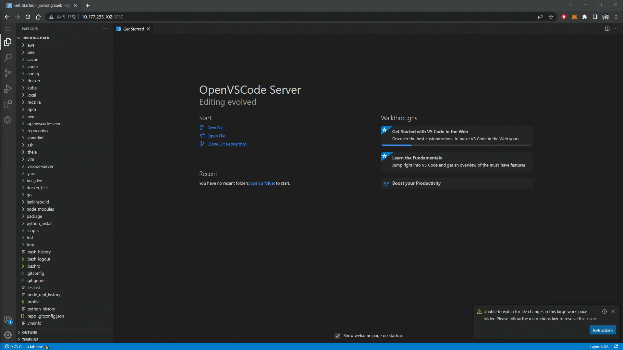Open editor more actions ellipsis menu

tap(616, 29)
